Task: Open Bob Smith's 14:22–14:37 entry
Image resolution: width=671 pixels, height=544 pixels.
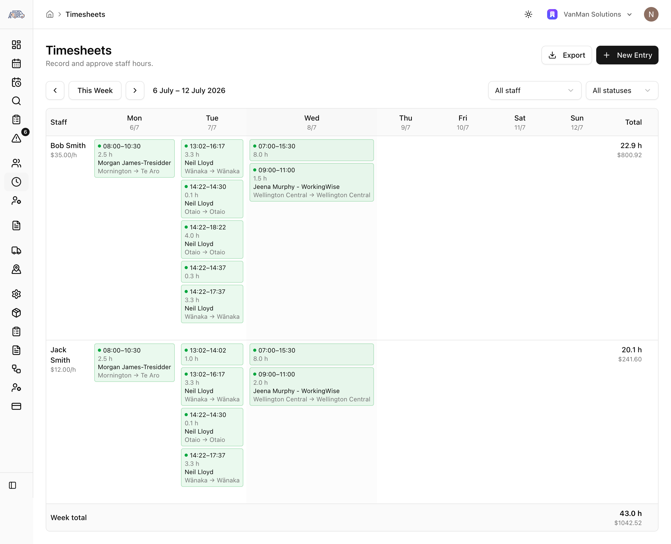Action: click(x=212, y=272)
